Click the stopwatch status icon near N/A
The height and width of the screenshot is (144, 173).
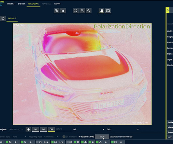40,142
